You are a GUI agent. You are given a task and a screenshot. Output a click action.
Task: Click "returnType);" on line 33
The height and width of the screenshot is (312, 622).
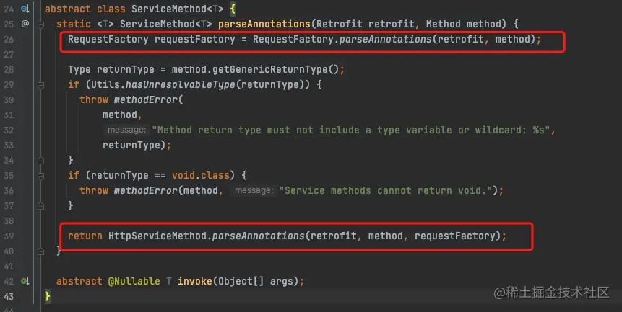[x=137, y=145]
